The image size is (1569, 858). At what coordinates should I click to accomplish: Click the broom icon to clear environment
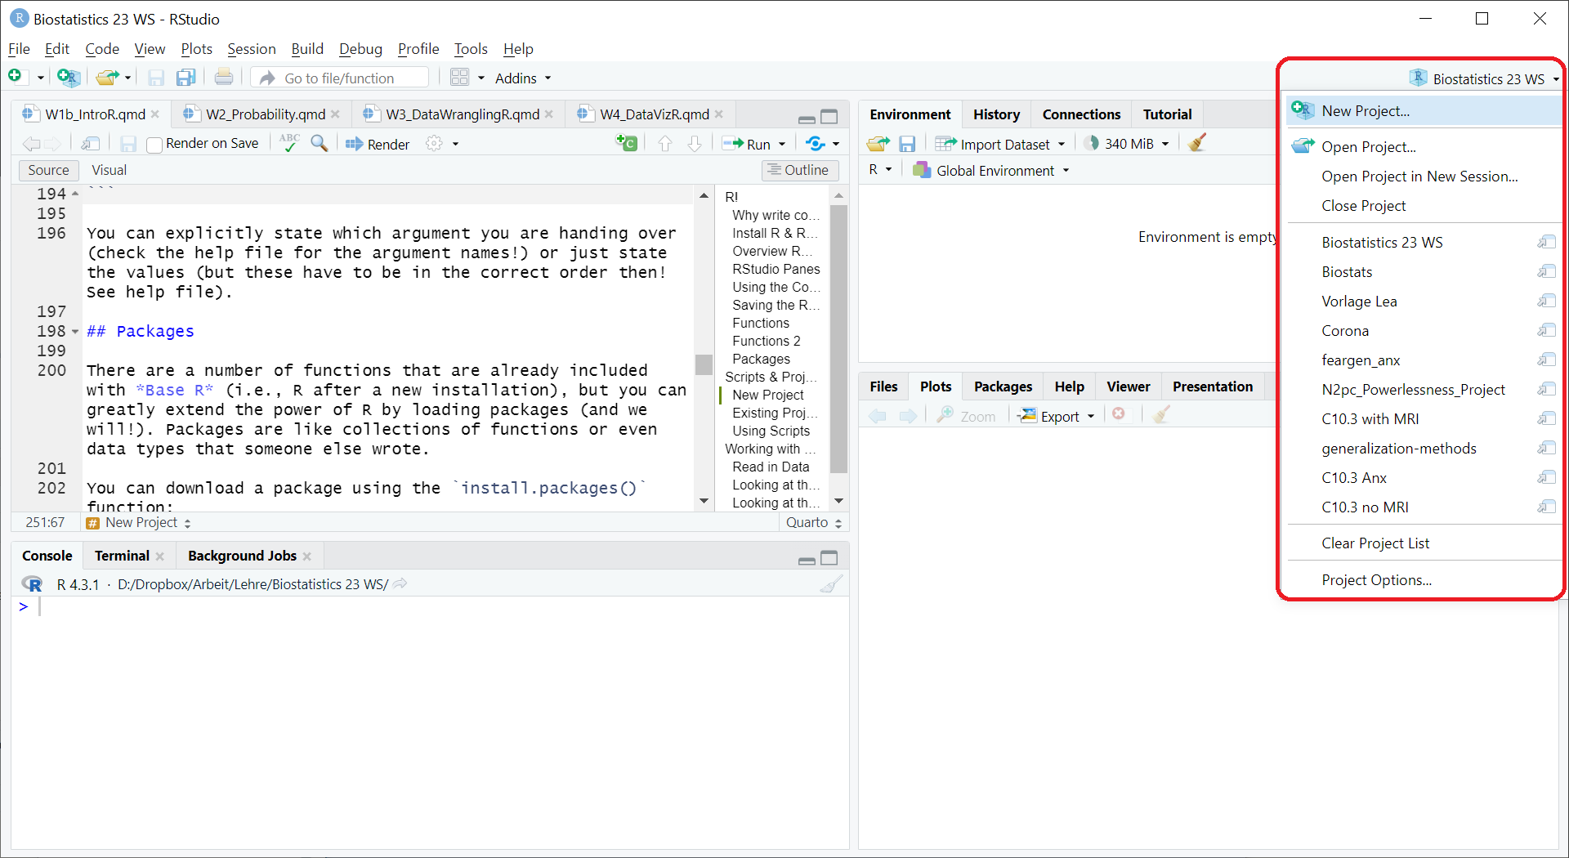click(x=1198, y=144)
